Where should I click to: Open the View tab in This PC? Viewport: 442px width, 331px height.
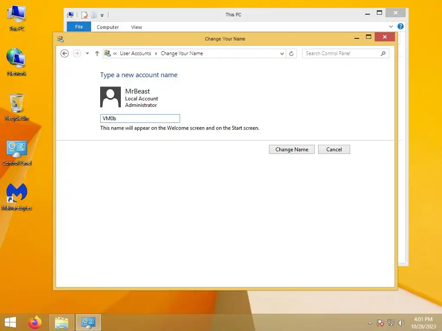pyautogui.click(x=136, y=27)
